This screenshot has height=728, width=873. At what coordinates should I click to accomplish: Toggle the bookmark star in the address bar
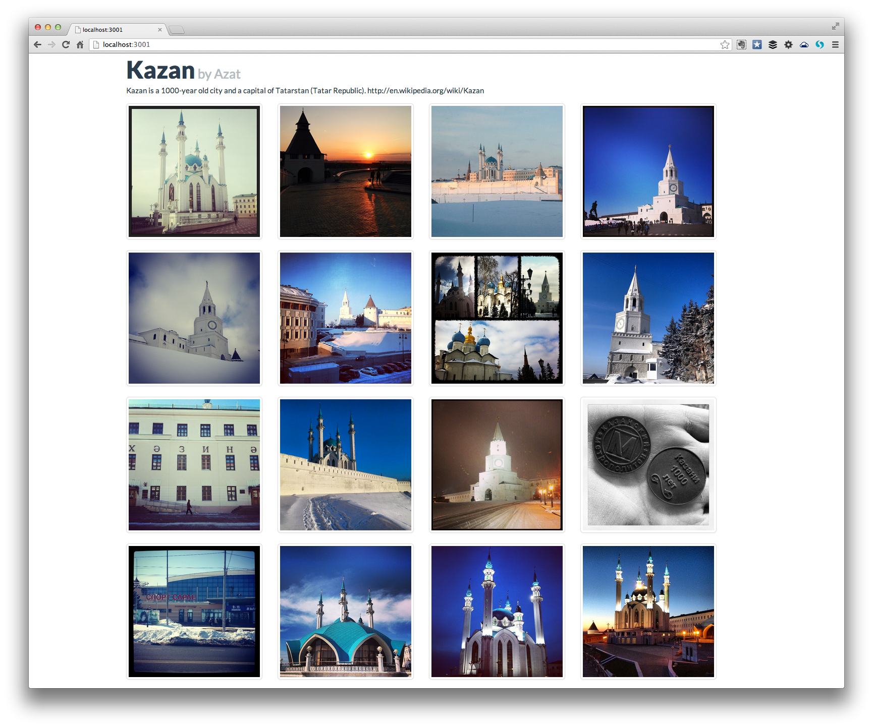tap(726, 44)
